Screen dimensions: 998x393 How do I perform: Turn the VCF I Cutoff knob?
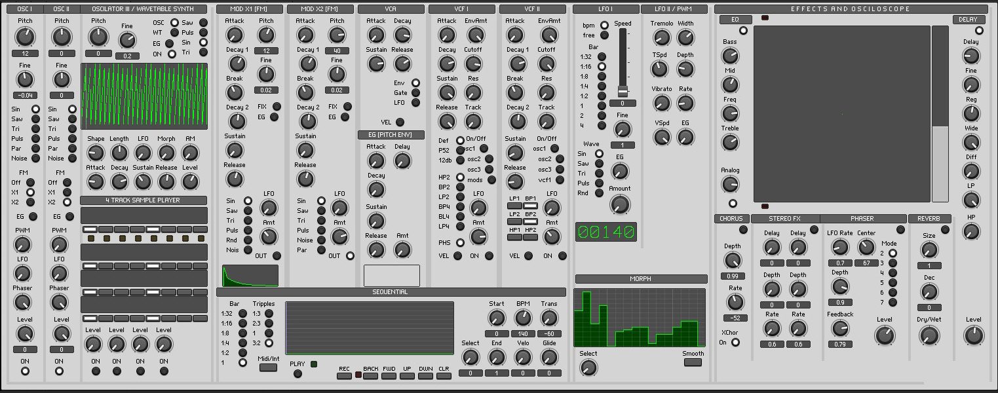point(473,64)
